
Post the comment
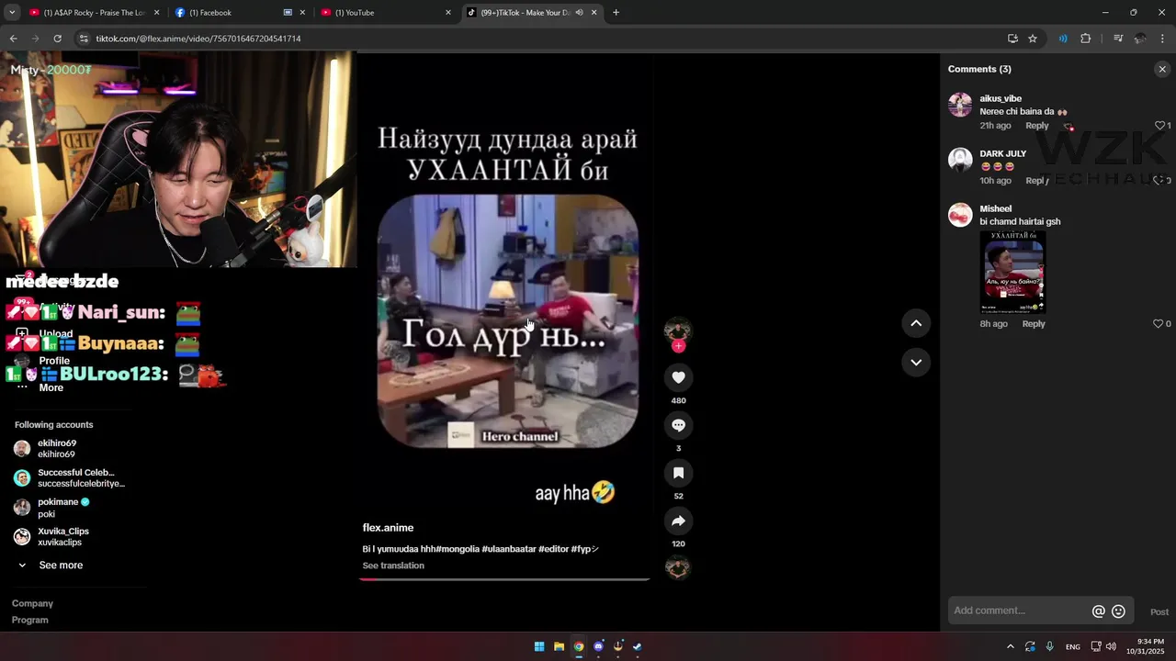[1159, 612]
